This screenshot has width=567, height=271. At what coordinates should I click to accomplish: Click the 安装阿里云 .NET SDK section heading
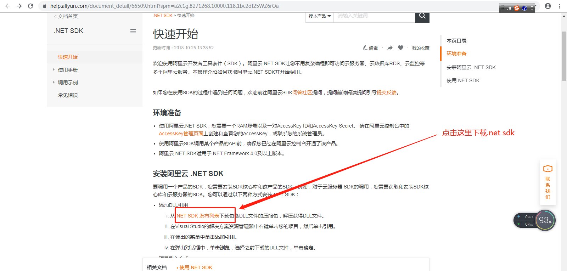[x=188, y=174]
